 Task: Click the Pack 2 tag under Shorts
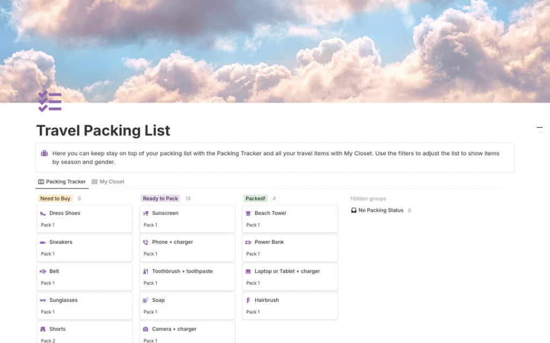point(48,340)
